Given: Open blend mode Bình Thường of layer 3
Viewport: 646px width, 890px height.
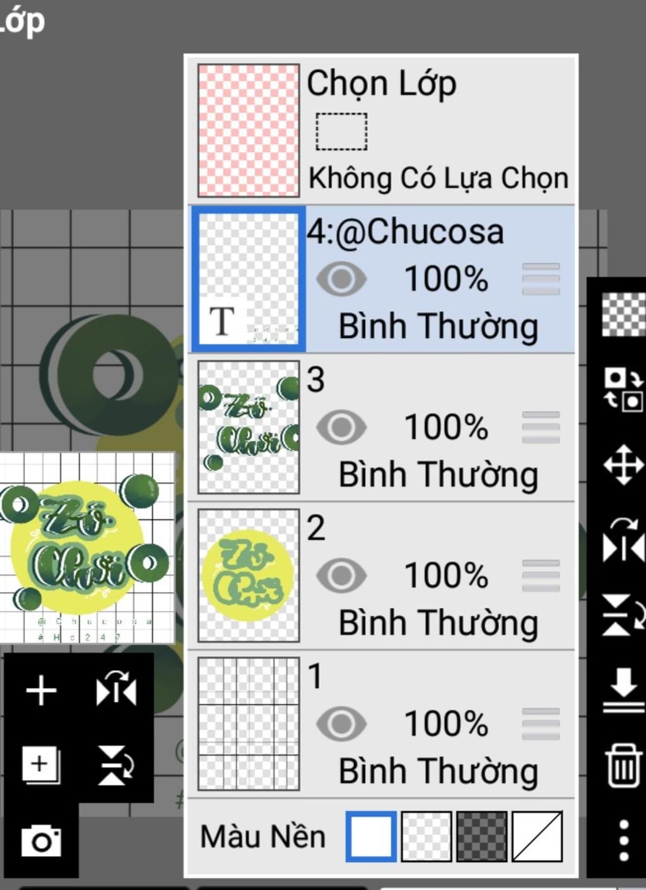Looking at the screenshot, I should [x=438, y=475].
